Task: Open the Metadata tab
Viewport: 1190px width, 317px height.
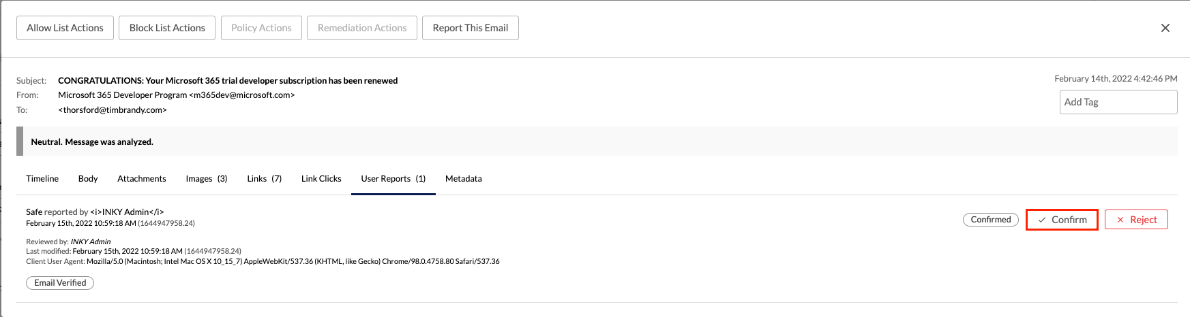Action: point(464,179)
